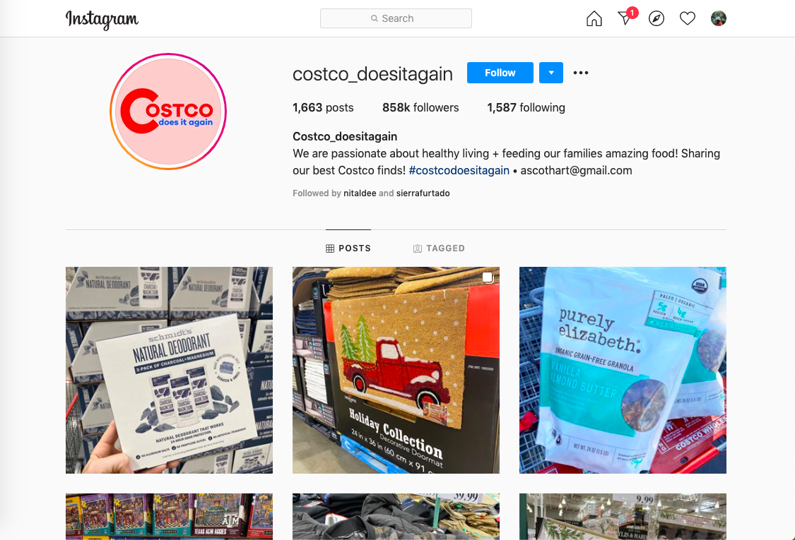This screenshot has height=540, width=795.
Task: Click in the Search field
Action: click(396, 18)
